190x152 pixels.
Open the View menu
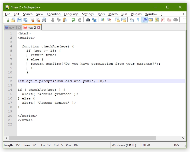pos(40,14)
